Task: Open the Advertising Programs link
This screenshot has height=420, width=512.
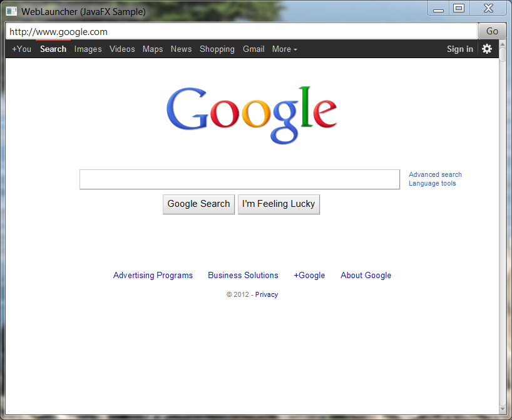Action: pyautogui.click(x=153, y=275)
